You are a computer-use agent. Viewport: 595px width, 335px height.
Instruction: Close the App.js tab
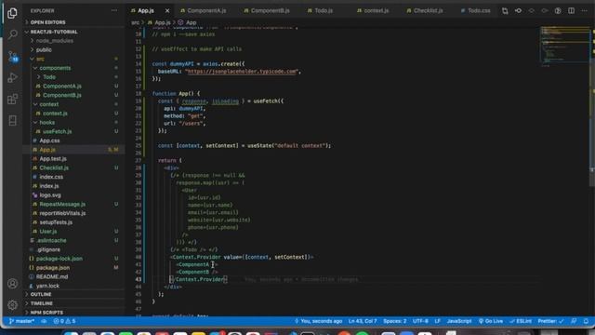[x=167, y=10]
